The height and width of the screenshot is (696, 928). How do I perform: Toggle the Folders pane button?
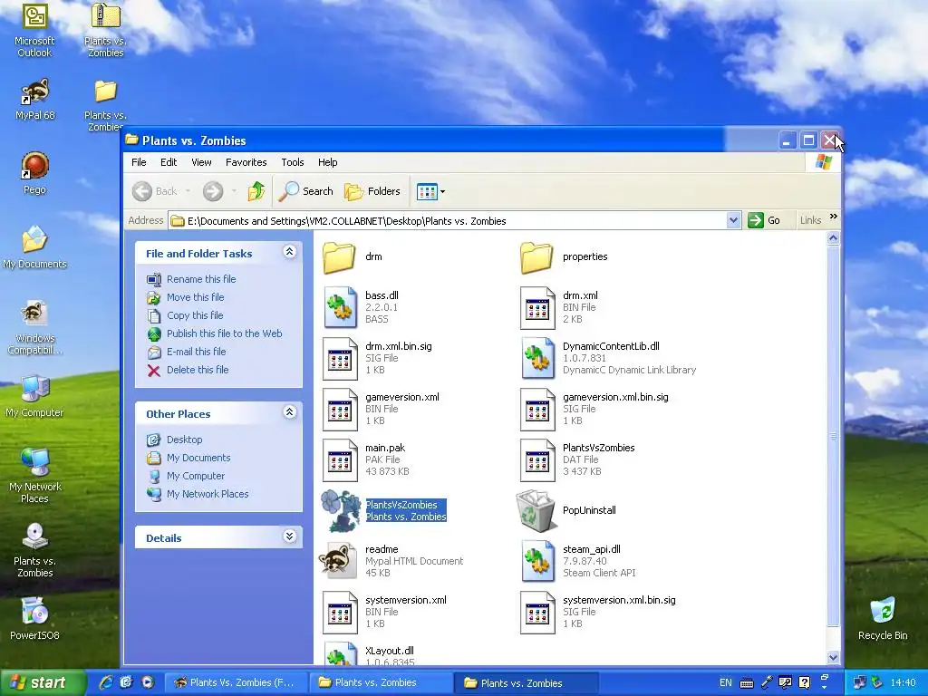372,191
